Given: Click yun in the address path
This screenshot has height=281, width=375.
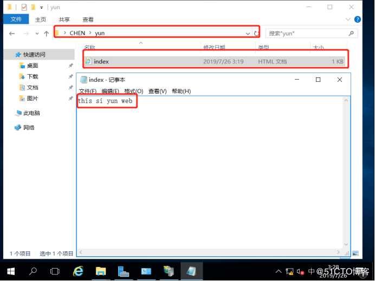Looking at the screenshot, I should click(x=100, y=33).
